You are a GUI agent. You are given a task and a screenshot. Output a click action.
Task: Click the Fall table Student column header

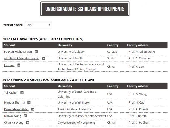[10, 45]
